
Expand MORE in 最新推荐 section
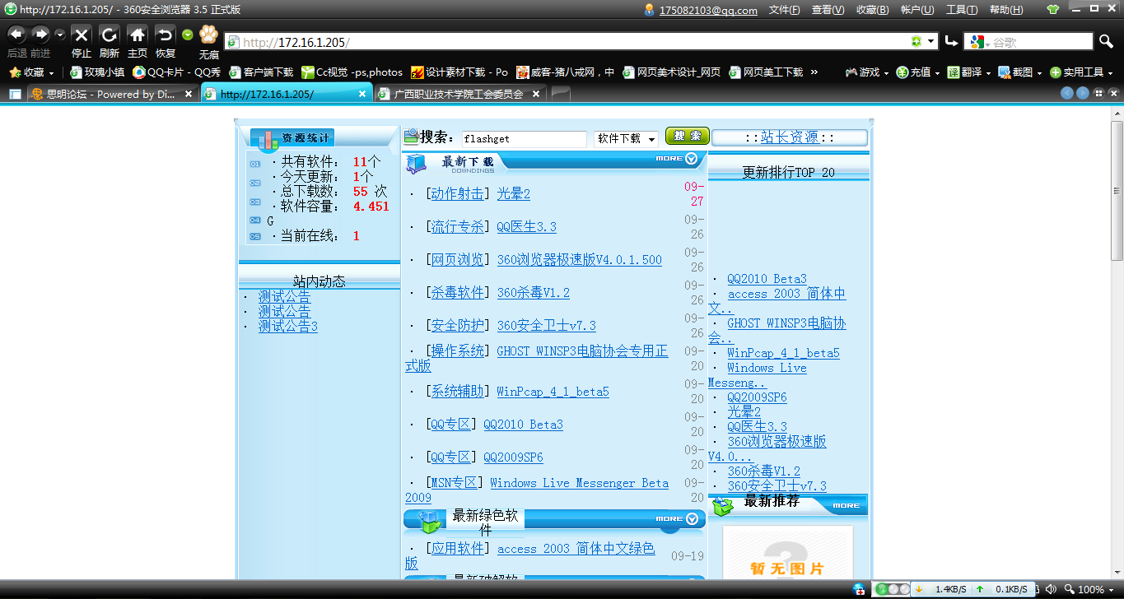tap(846, 505)
